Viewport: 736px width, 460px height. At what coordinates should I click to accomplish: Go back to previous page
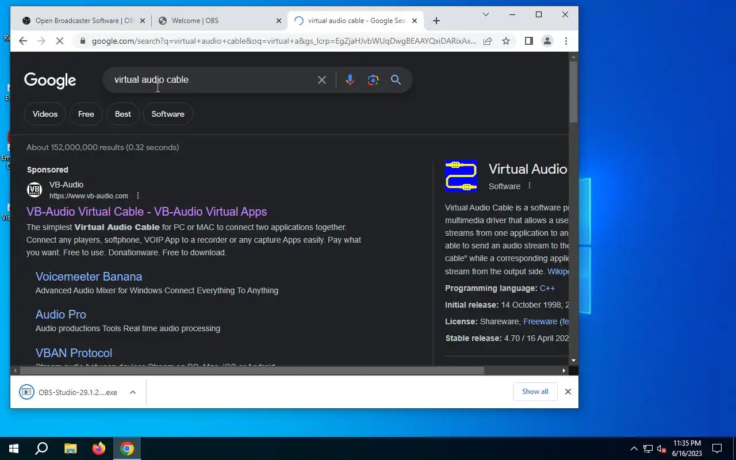[x=23, y=41]
